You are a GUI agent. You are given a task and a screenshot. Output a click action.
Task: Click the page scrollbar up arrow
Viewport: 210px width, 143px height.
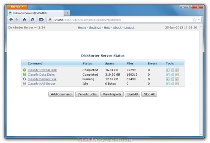[x=201, y=26]
